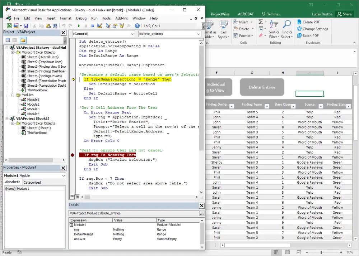The image size is (359, 256).
Task: Expand Module1 in the Locals window
Action: click(x=71, y=225)
